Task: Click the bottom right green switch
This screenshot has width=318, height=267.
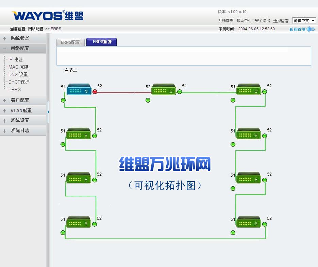Action: (x=249, y=222)
